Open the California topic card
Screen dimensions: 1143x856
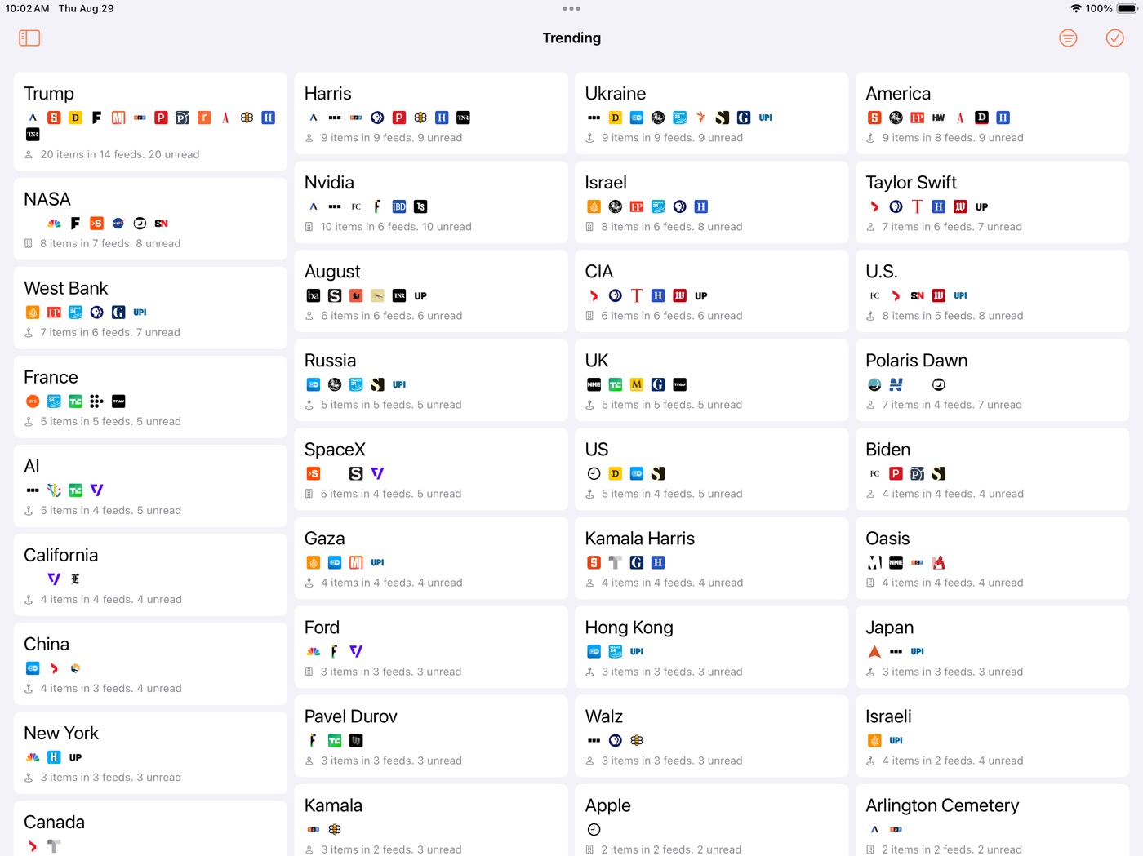coord(150,574)
